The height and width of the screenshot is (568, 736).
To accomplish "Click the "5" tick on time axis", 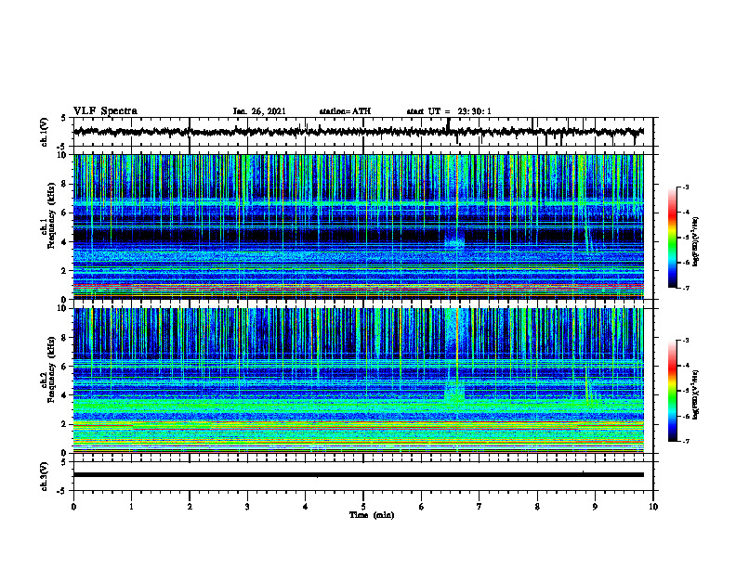I will tap(363, 507).
